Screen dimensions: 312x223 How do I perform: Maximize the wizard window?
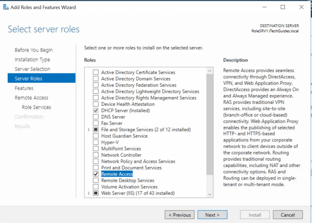[x=283, y=7]
